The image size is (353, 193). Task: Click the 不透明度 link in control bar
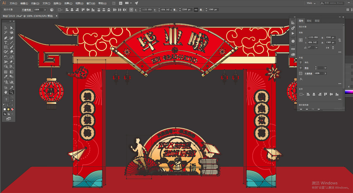[x=27, y=10]
